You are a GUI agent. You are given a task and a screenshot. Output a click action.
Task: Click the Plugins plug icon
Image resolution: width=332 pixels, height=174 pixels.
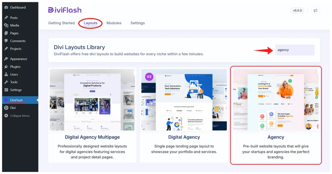(6, 67)
